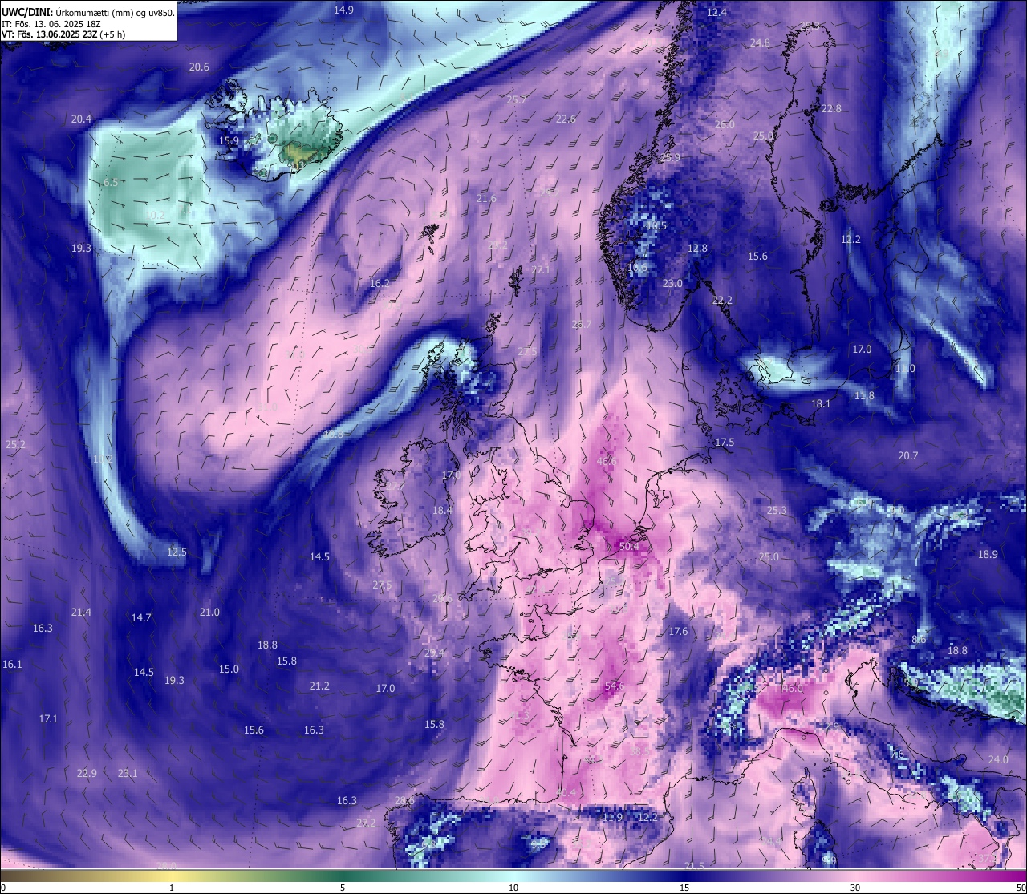The image size is (1027, 894).
Task: Click the 14.9 value at the top edge
Action: tap(343, 10)
